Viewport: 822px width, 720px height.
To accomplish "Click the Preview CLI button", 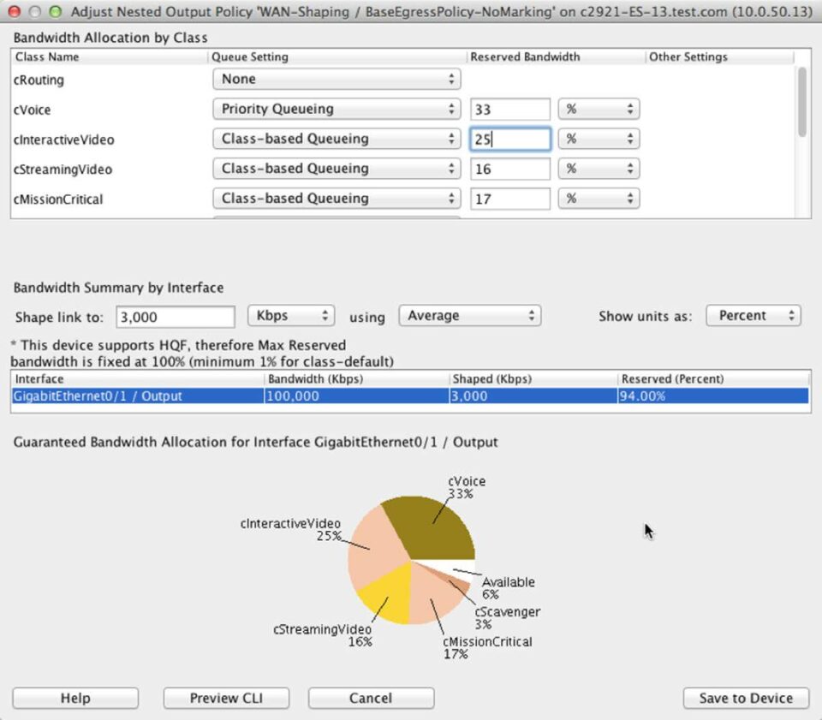I will pyautogui.click(x=225, y=698).
